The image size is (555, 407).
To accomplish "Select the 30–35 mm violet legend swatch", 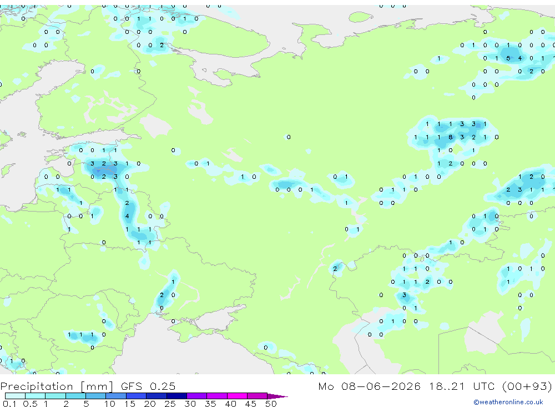I will tap(197, 396).
